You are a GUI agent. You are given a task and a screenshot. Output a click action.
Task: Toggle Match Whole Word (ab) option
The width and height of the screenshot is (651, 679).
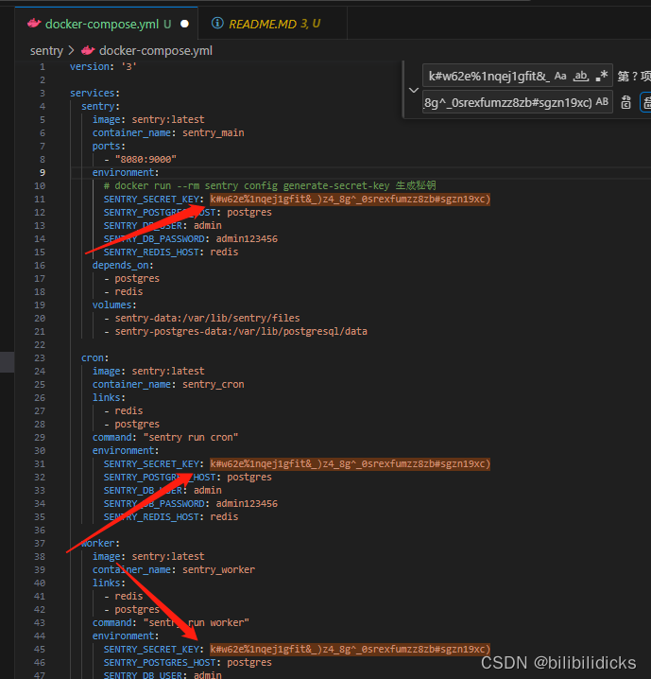(580, 77)
